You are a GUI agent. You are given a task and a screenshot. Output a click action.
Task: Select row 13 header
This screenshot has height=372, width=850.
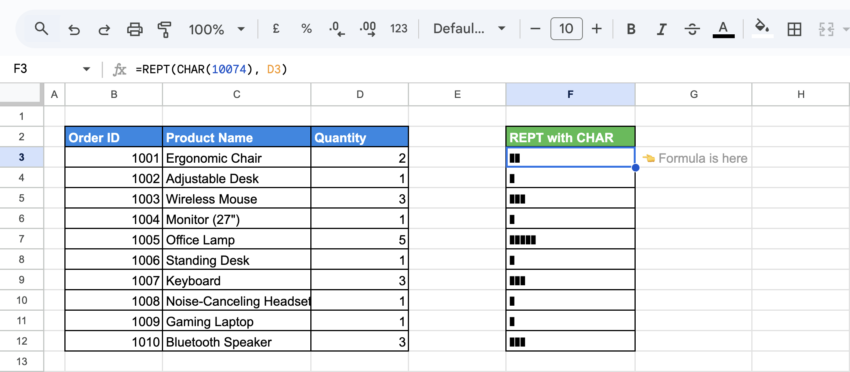click(22, 361)
